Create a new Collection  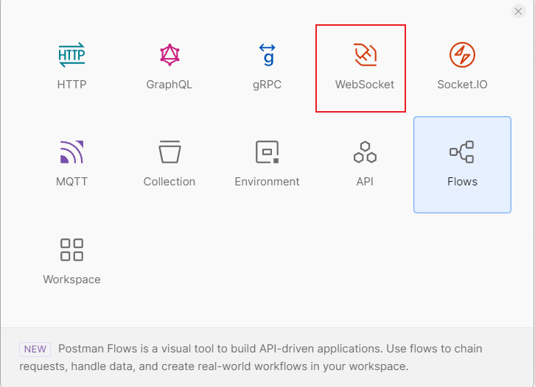pos(169,165)
